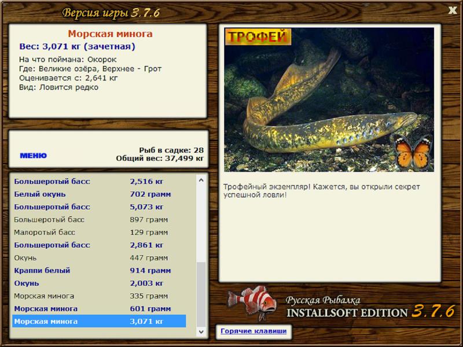Image resolution: width=463 pixels, height=347 pixels.
Task: Select Окунь 2,003 кг entry
Action: [x=99, y=283]
